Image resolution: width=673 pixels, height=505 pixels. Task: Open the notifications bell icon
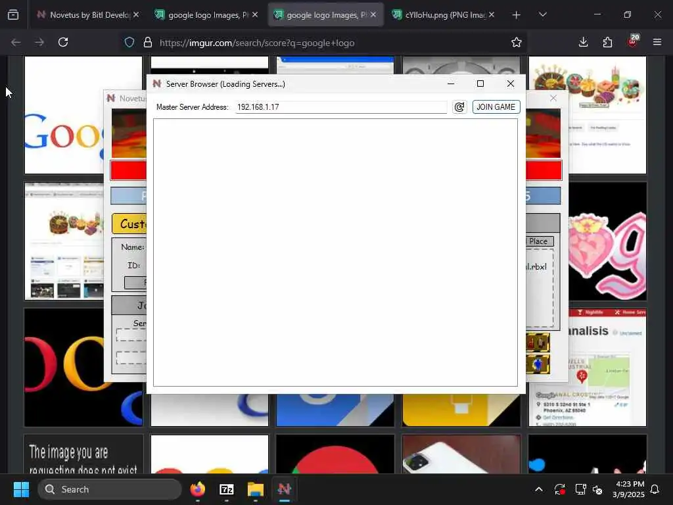(655, 489)
